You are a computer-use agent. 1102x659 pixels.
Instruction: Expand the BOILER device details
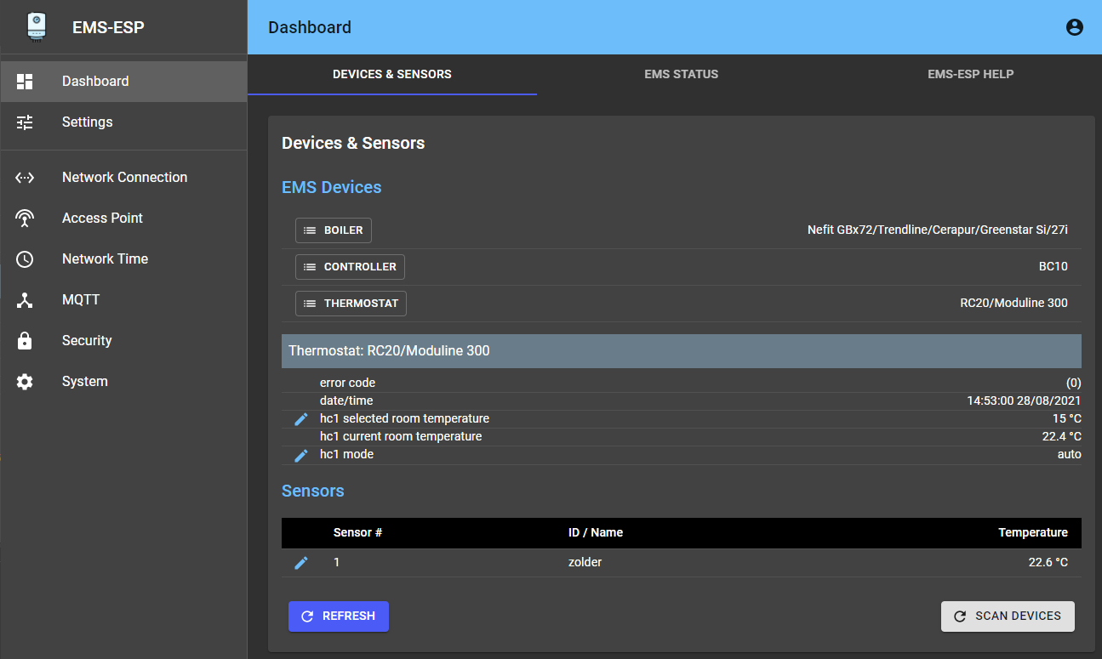pyautogui.click(x=334, y=230)
